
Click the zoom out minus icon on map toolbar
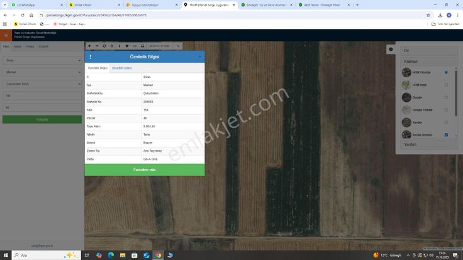(x=96, y=46)
